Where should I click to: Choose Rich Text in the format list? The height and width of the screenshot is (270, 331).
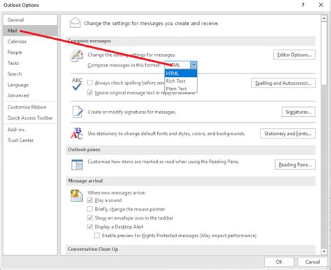(x=181, y=81)
